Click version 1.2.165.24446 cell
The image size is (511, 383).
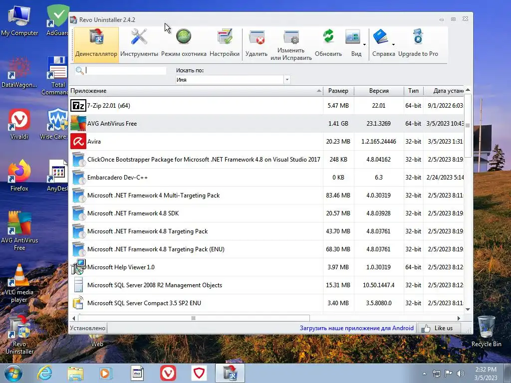pyautogui.click(x=379, y=141)
